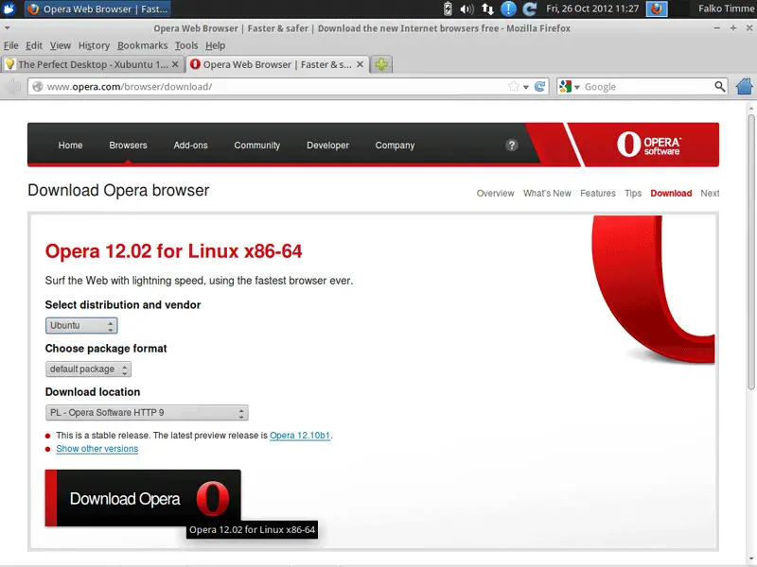This screenshot has height=567, width=757.
Task: Open the Xfce applications menu mouse icon
Action: 9,9
